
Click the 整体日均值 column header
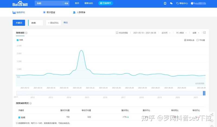coord(65,110)
